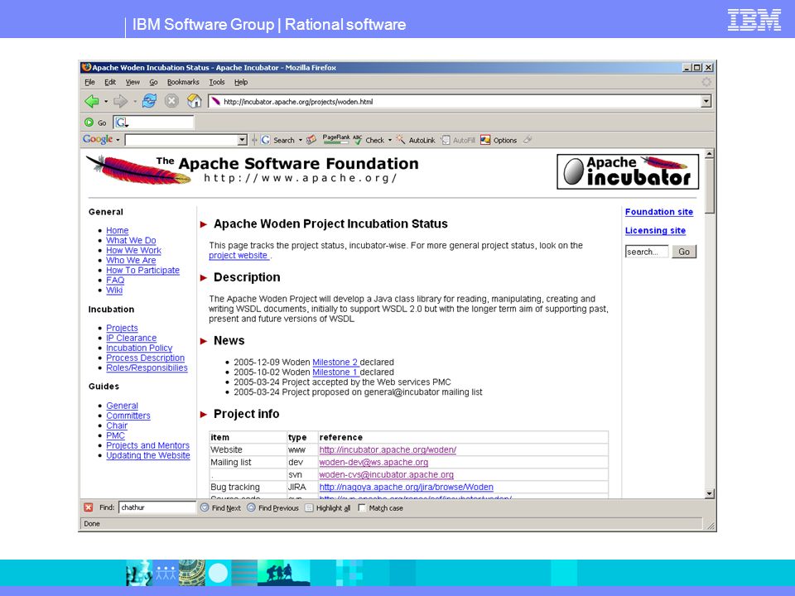Image resolution: width=795 pixels, height=596 pixels.
Task: Open the Licensing site link
Action: coord(655,231)
